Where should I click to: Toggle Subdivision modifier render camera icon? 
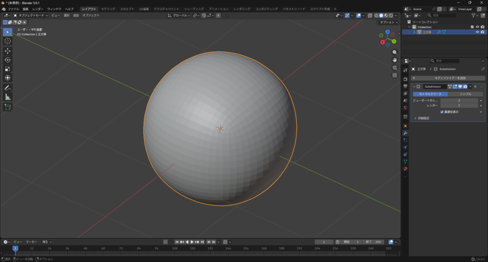point(465,87)
